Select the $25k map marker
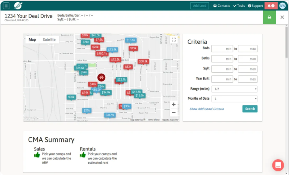 tap(87, 111)
